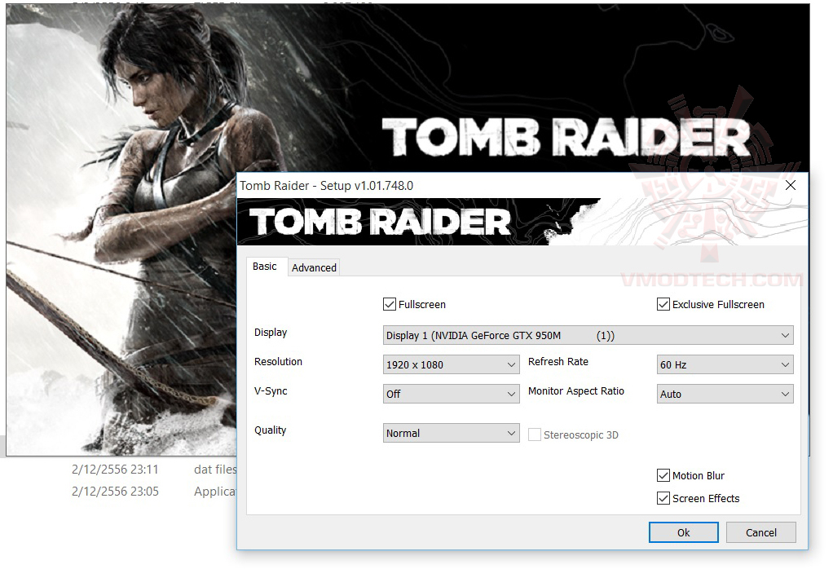Disable the Motion Blur checkbox
Image resolution: width=833 pixels, height=569 pixels.
tap(663, 475)
